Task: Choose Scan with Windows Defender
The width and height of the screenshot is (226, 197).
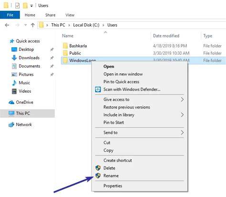Action: (x=132, y=89)
